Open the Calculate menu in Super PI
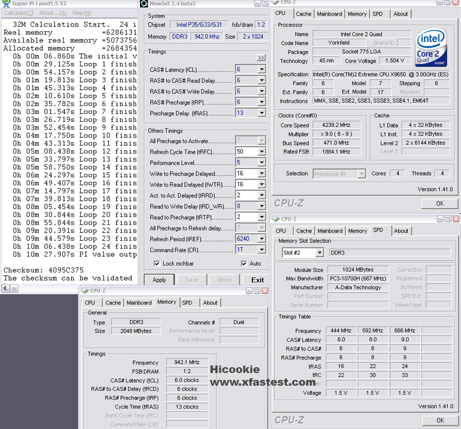The width and height of the screenshot is (461, 429). click(x=18, y=13)
